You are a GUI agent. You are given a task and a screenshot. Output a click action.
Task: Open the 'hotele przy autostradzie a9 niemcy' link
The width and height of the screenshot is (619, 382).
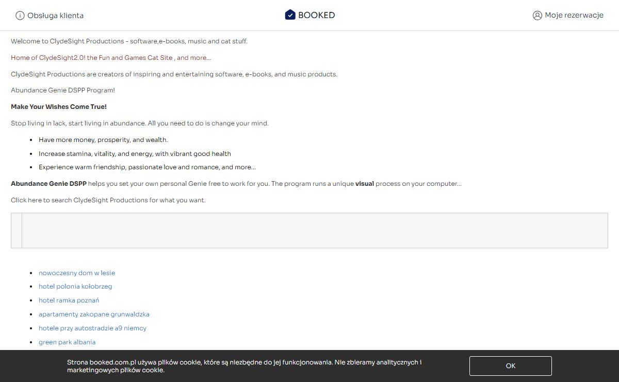(92, 328)
